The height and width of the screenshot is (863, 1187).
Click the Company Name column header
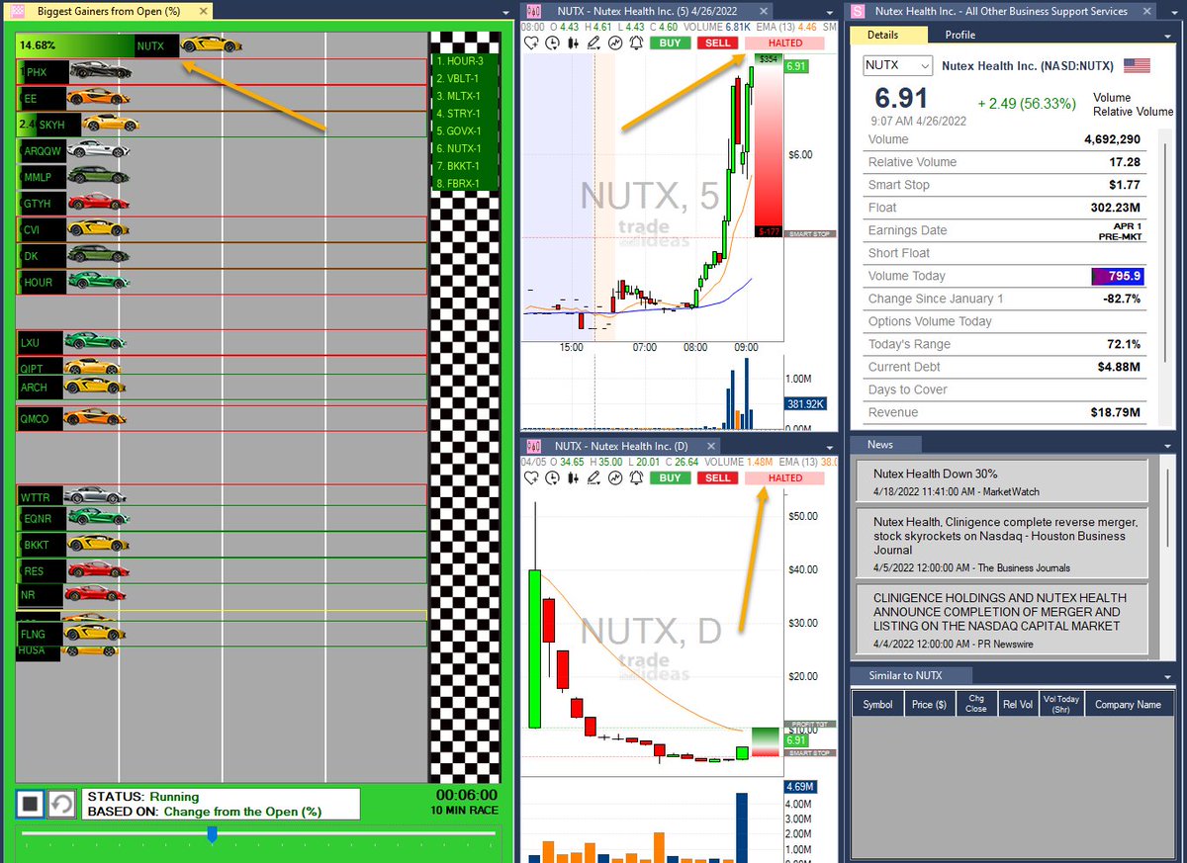(1128, 705)
